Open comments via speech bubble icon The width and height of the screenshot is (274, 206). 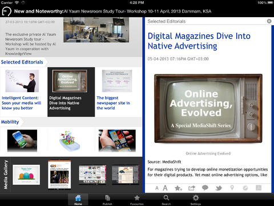[x=205, y=188]
